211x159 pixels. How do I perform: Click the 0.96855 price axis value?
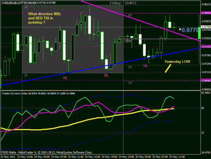(x=206, y=90)
